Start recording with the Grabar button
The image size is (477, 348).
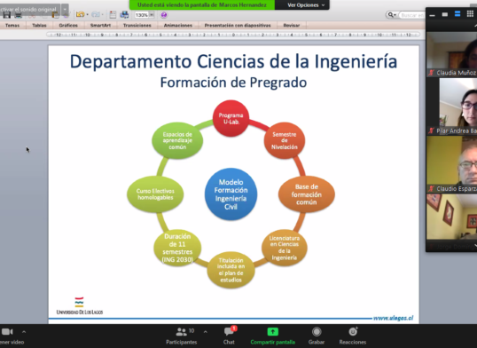[317, 336]
